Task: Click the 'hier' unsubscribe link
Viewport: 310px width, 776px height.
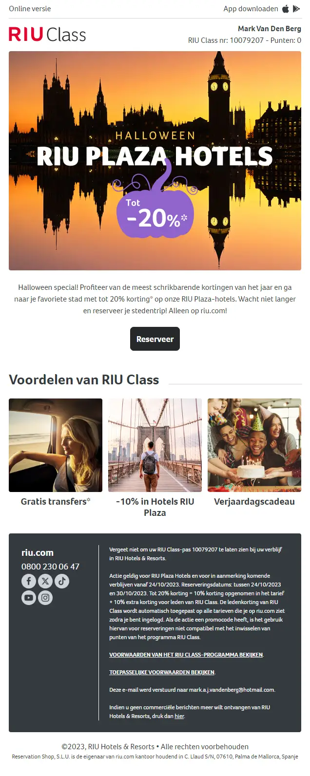Action: pos(179,716)
